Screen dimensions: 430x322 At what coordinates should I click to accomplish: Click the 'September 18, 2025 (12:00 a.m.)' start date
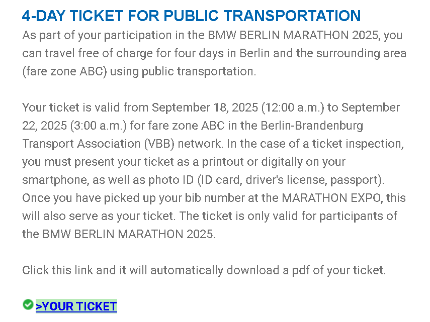tap(238, 108)
